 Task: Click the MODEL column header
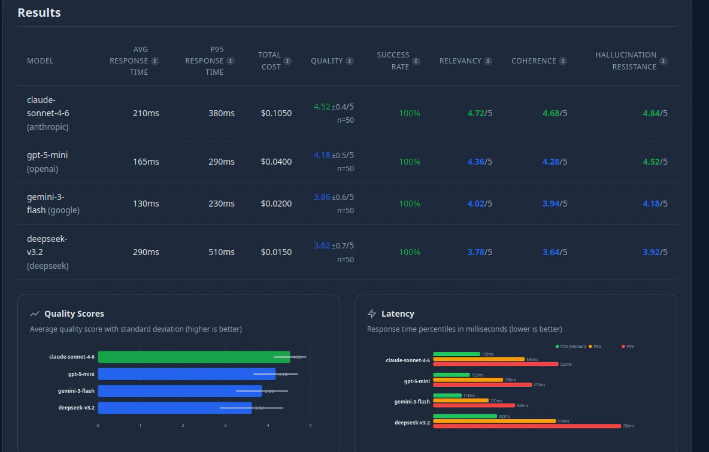click(40, 61)
